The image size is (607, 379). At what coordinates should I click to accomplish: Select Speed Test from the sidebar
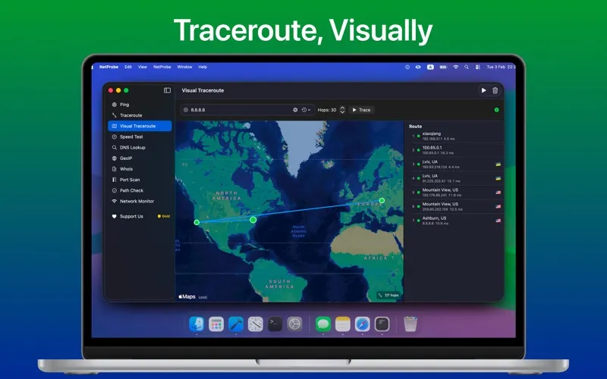click(x=131, y=136)
